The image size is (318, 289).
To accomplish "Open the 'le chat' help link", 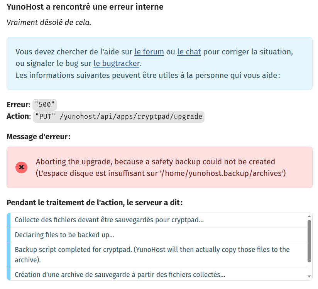I will [x=189, y=52].
